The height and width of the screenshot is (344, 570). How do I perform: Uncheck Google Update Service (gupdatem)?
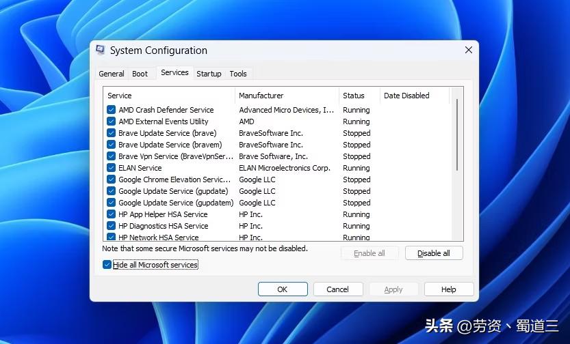click(112, 202)
